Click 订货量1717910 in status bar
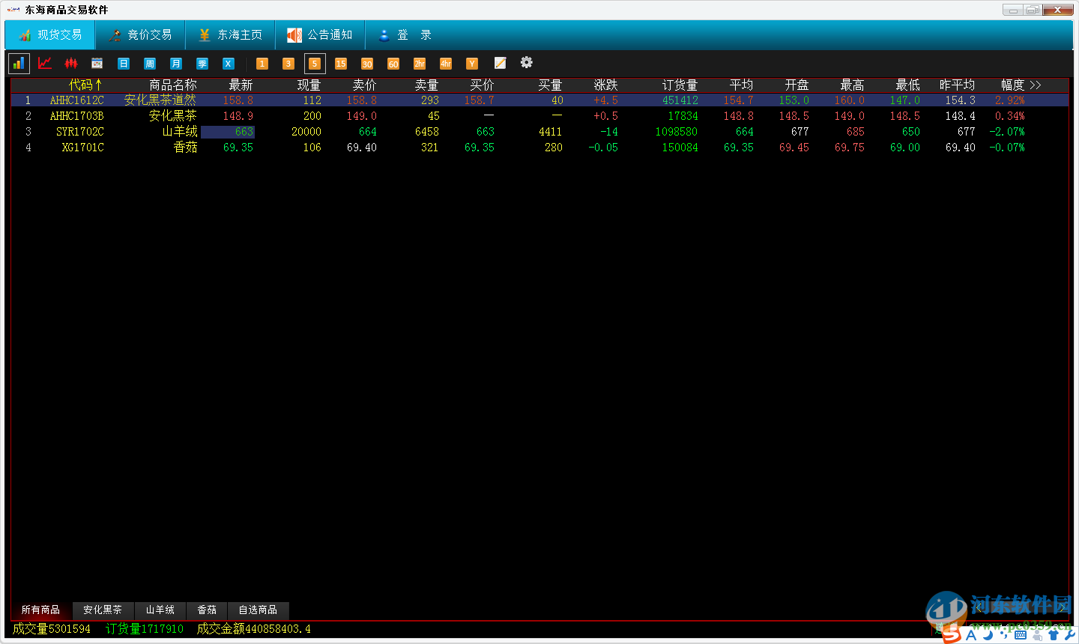Image resolution: width=1079 pixels, height=644 pixels. click(145, 629)
